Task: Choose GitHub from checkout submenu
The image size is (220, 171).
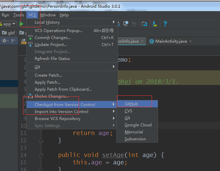Action: [x=137, y=104]
